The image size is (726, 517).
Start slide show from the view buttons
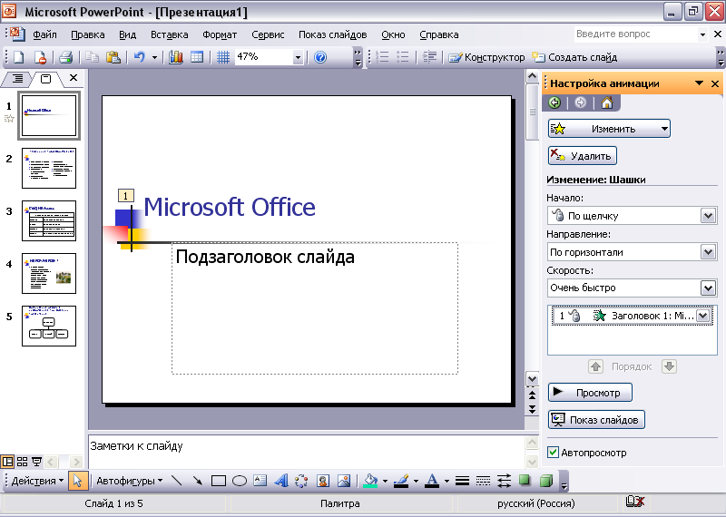[36, 462]
